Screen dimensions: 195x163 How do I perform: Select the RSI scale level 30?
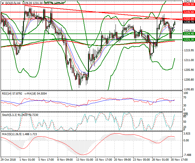point(185,106)
